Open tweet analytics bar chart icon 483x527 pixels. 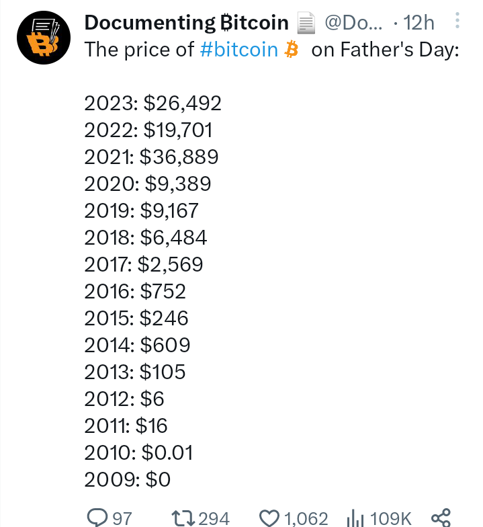[x=355, y=518]
